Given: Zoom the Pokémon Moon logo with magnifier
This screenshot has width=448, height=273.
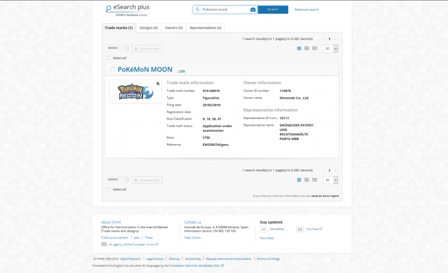Looking at the screenshot, I should tap(158, 84).
